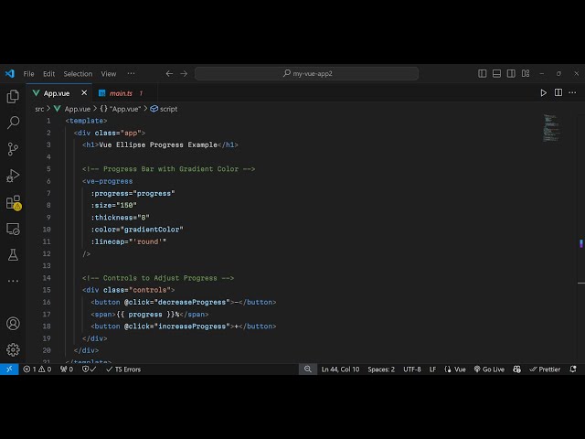The width and height of the screenshot is (585, 439).
Task: Open the Testing flask icon view
Action: click(x=13, y=255)
